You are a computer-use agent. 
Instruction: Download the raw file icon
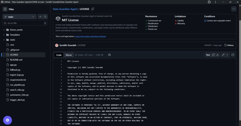[217, 55]
